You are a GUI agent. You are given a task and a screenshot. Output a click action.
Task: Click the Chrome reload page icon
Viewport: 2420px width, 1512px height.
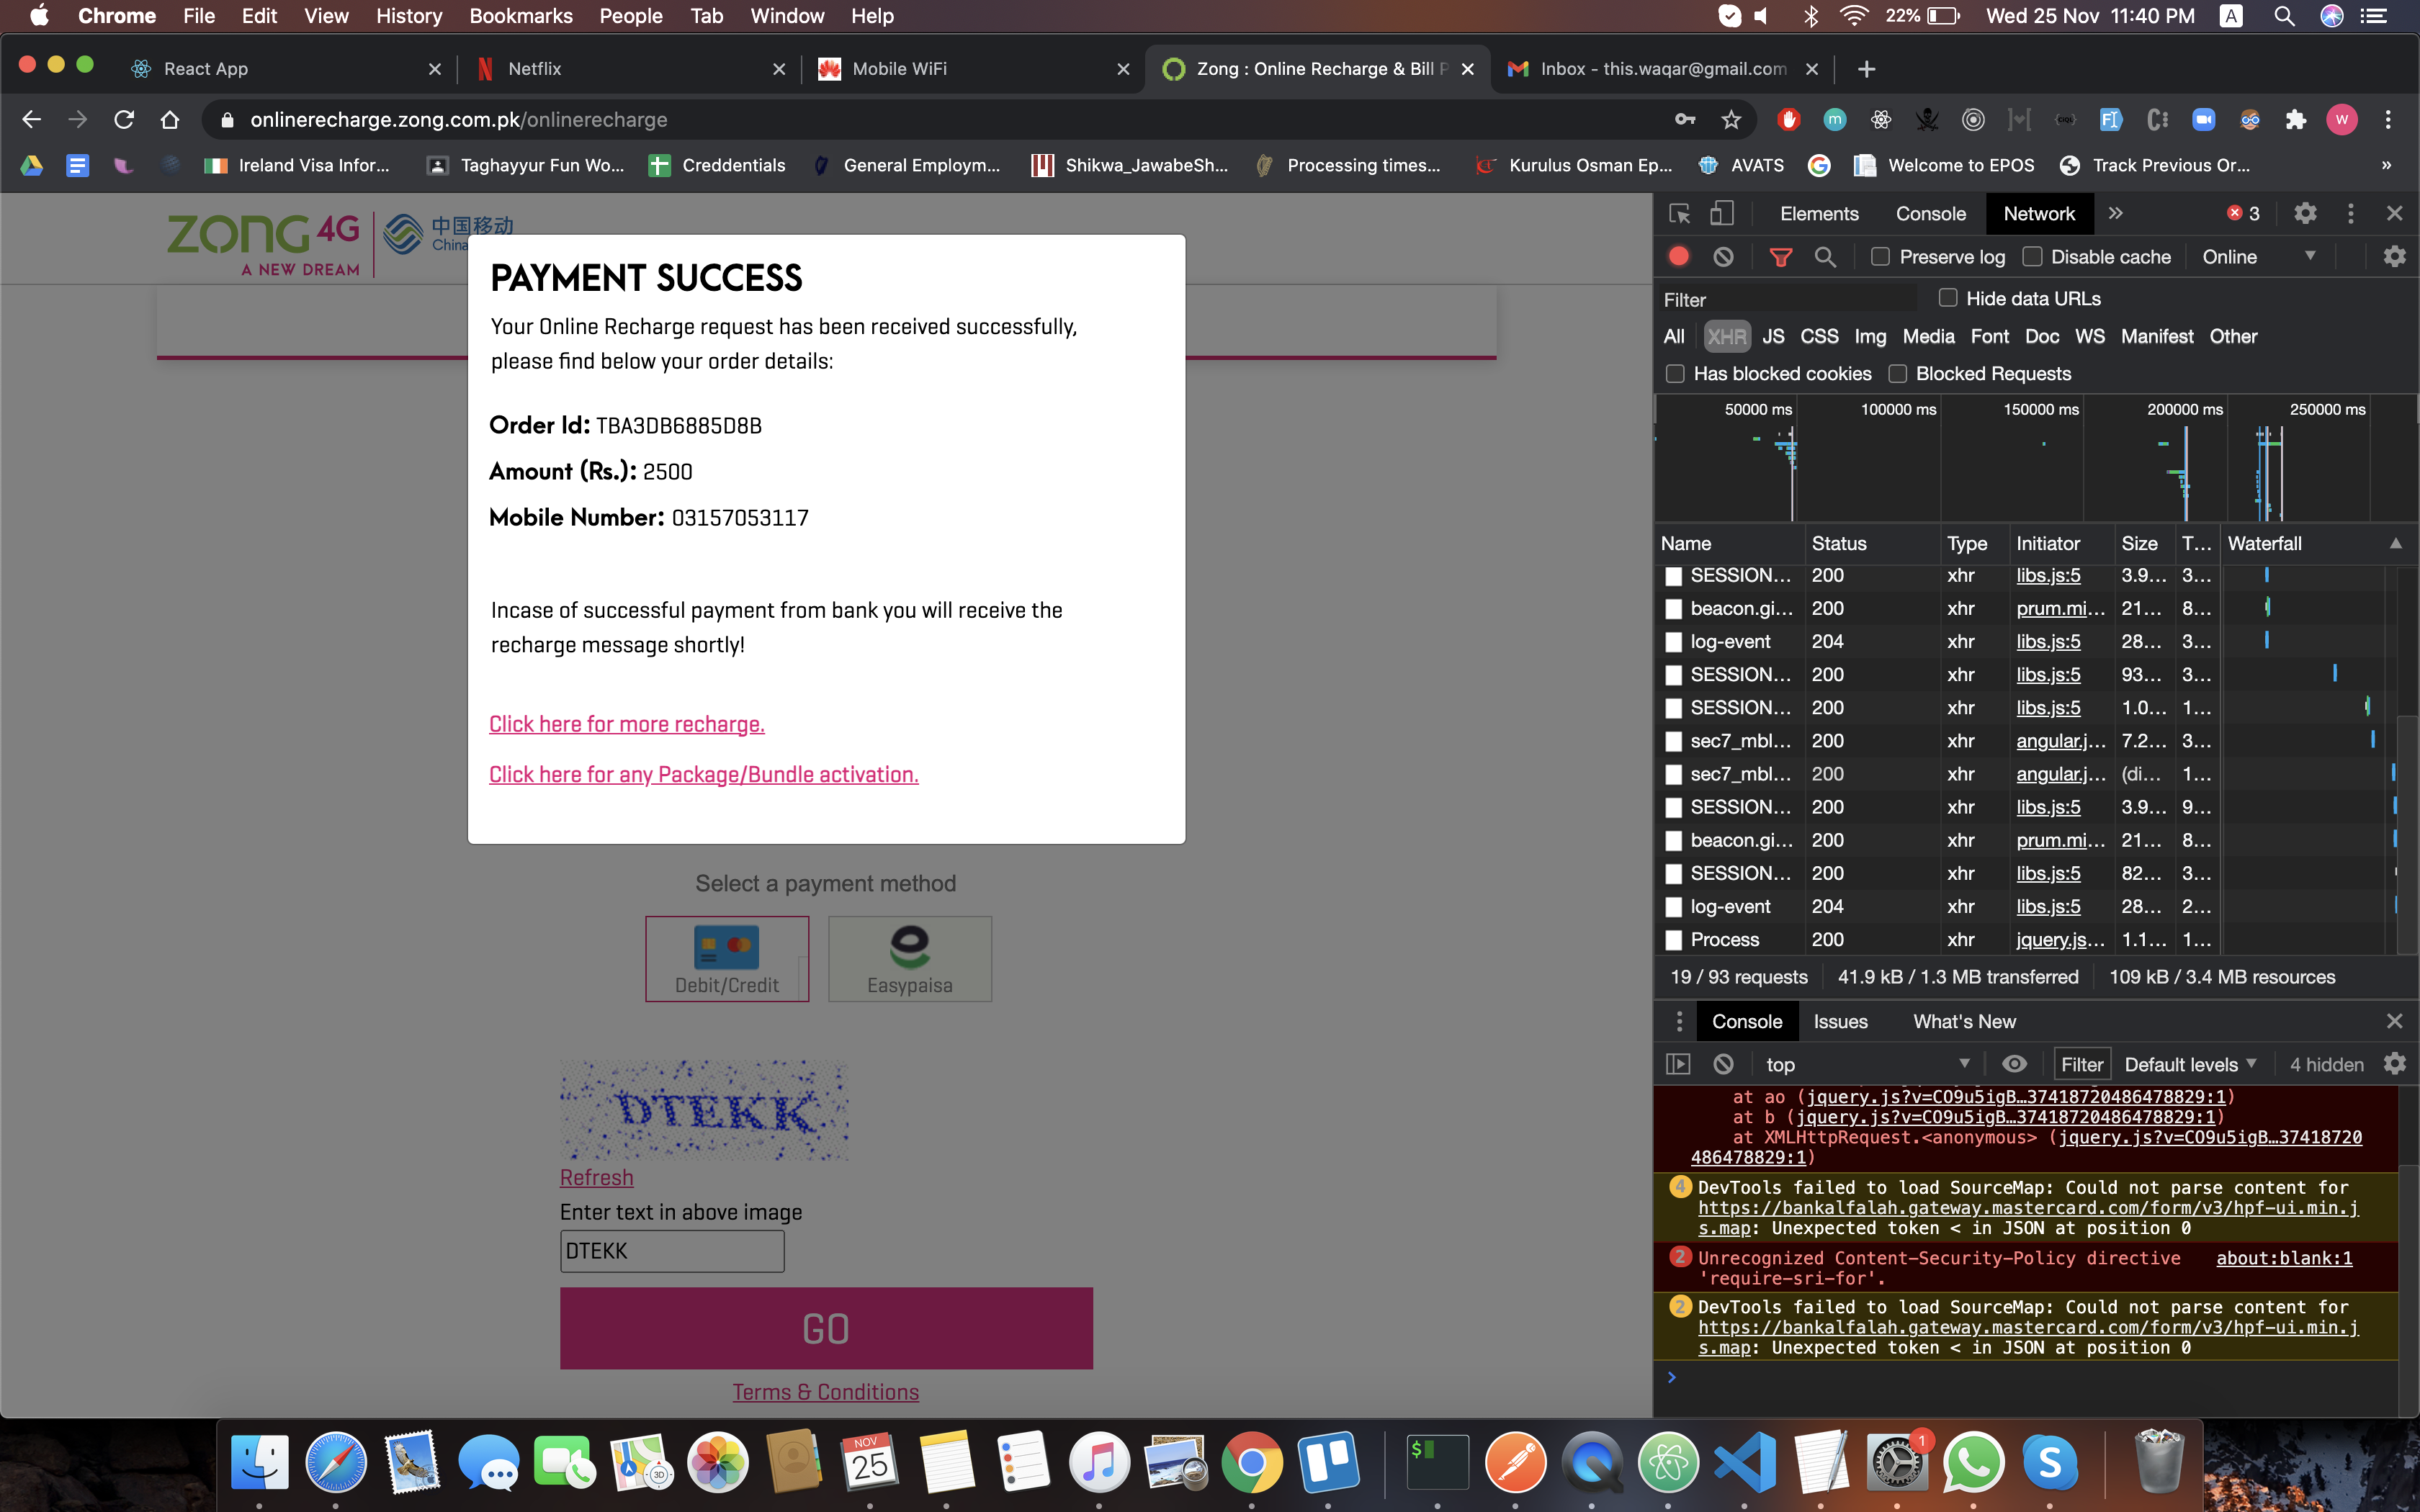click(124, 120)
